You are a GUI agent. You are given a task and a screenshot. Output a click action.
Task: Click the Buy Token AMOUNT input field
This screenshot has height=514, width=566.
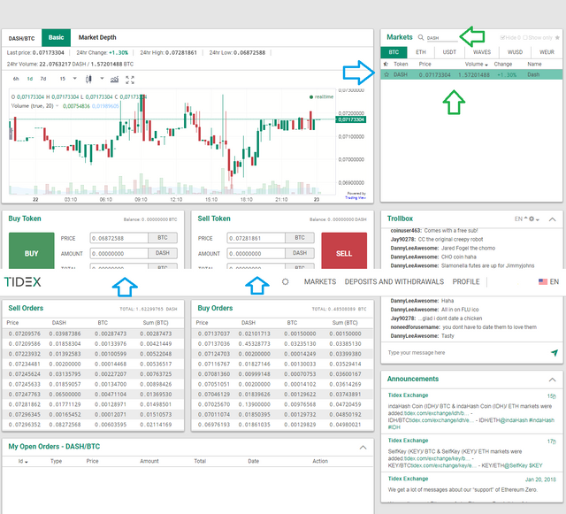click(x=119, y=253)
